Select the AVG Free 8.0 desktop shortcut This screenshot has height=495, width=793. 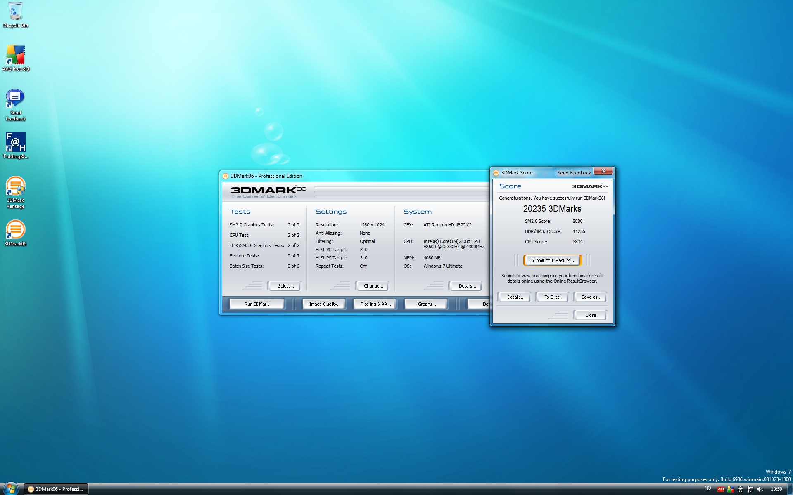(16, 58)
